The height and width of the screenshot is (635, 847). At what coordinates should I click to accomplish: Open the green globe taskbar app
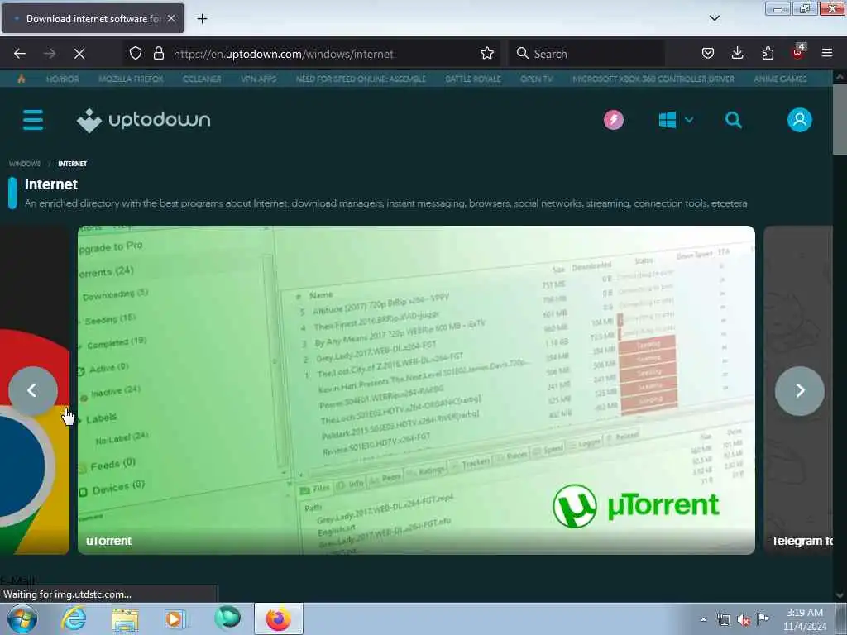(227, 618)
